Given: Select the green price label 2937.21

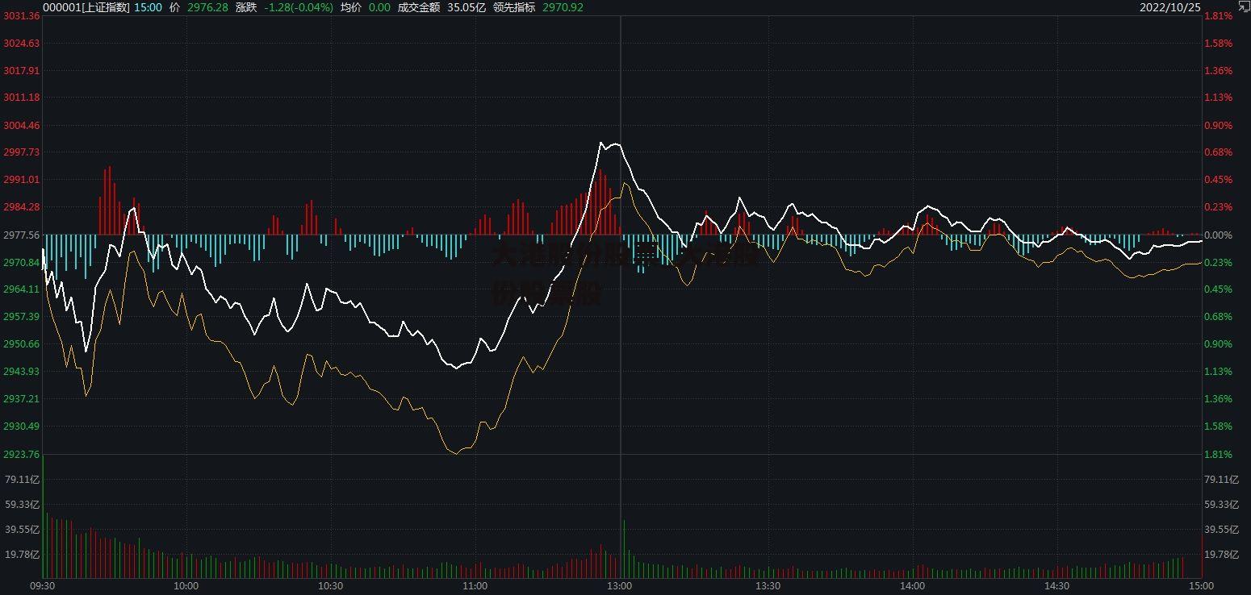Looking at the screenshot, I should click(22, 399).
